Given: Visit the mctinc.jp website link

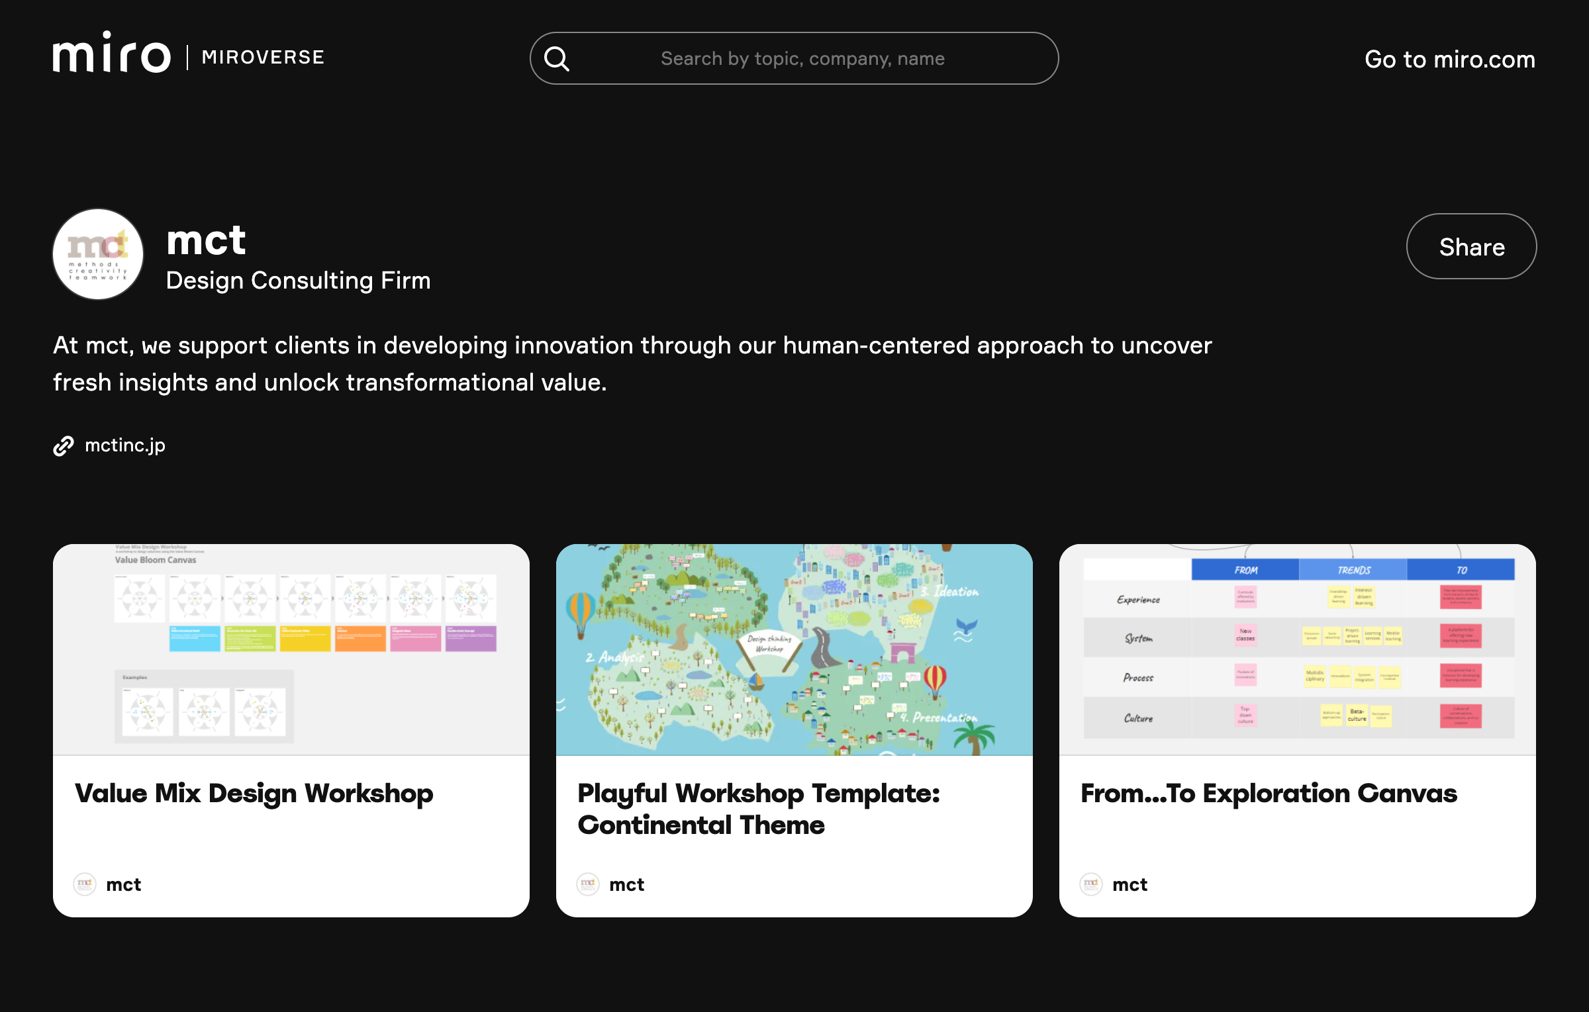Looking at the screenshot, I should [125, 445].
